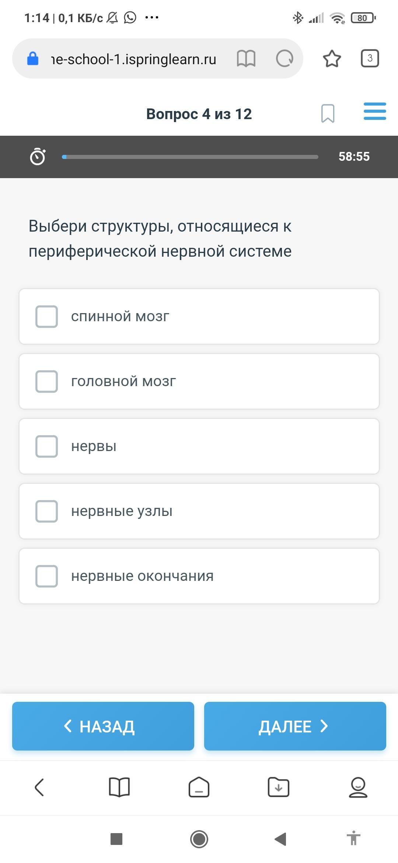Open browser downloads folder icon
This screenshot has width=398, height=863.
[278, 787]
